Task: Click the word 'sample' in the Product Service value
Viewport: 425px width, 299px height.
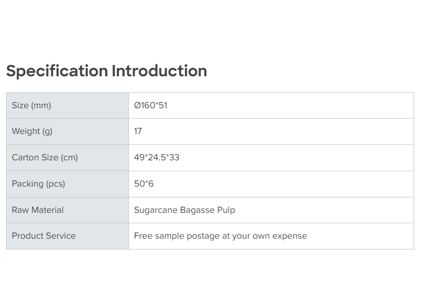Action: [x=169, y=236]
